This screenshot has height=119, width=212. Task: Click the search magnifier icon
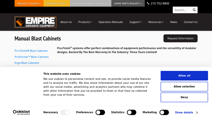click(194, 10)
